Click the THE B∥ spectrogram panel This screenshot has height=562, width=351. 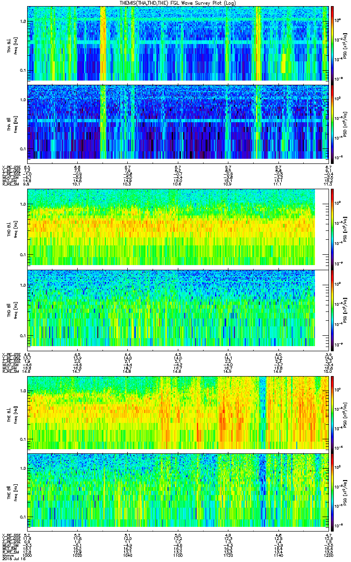pyautogui.click(x=178, y=490)
